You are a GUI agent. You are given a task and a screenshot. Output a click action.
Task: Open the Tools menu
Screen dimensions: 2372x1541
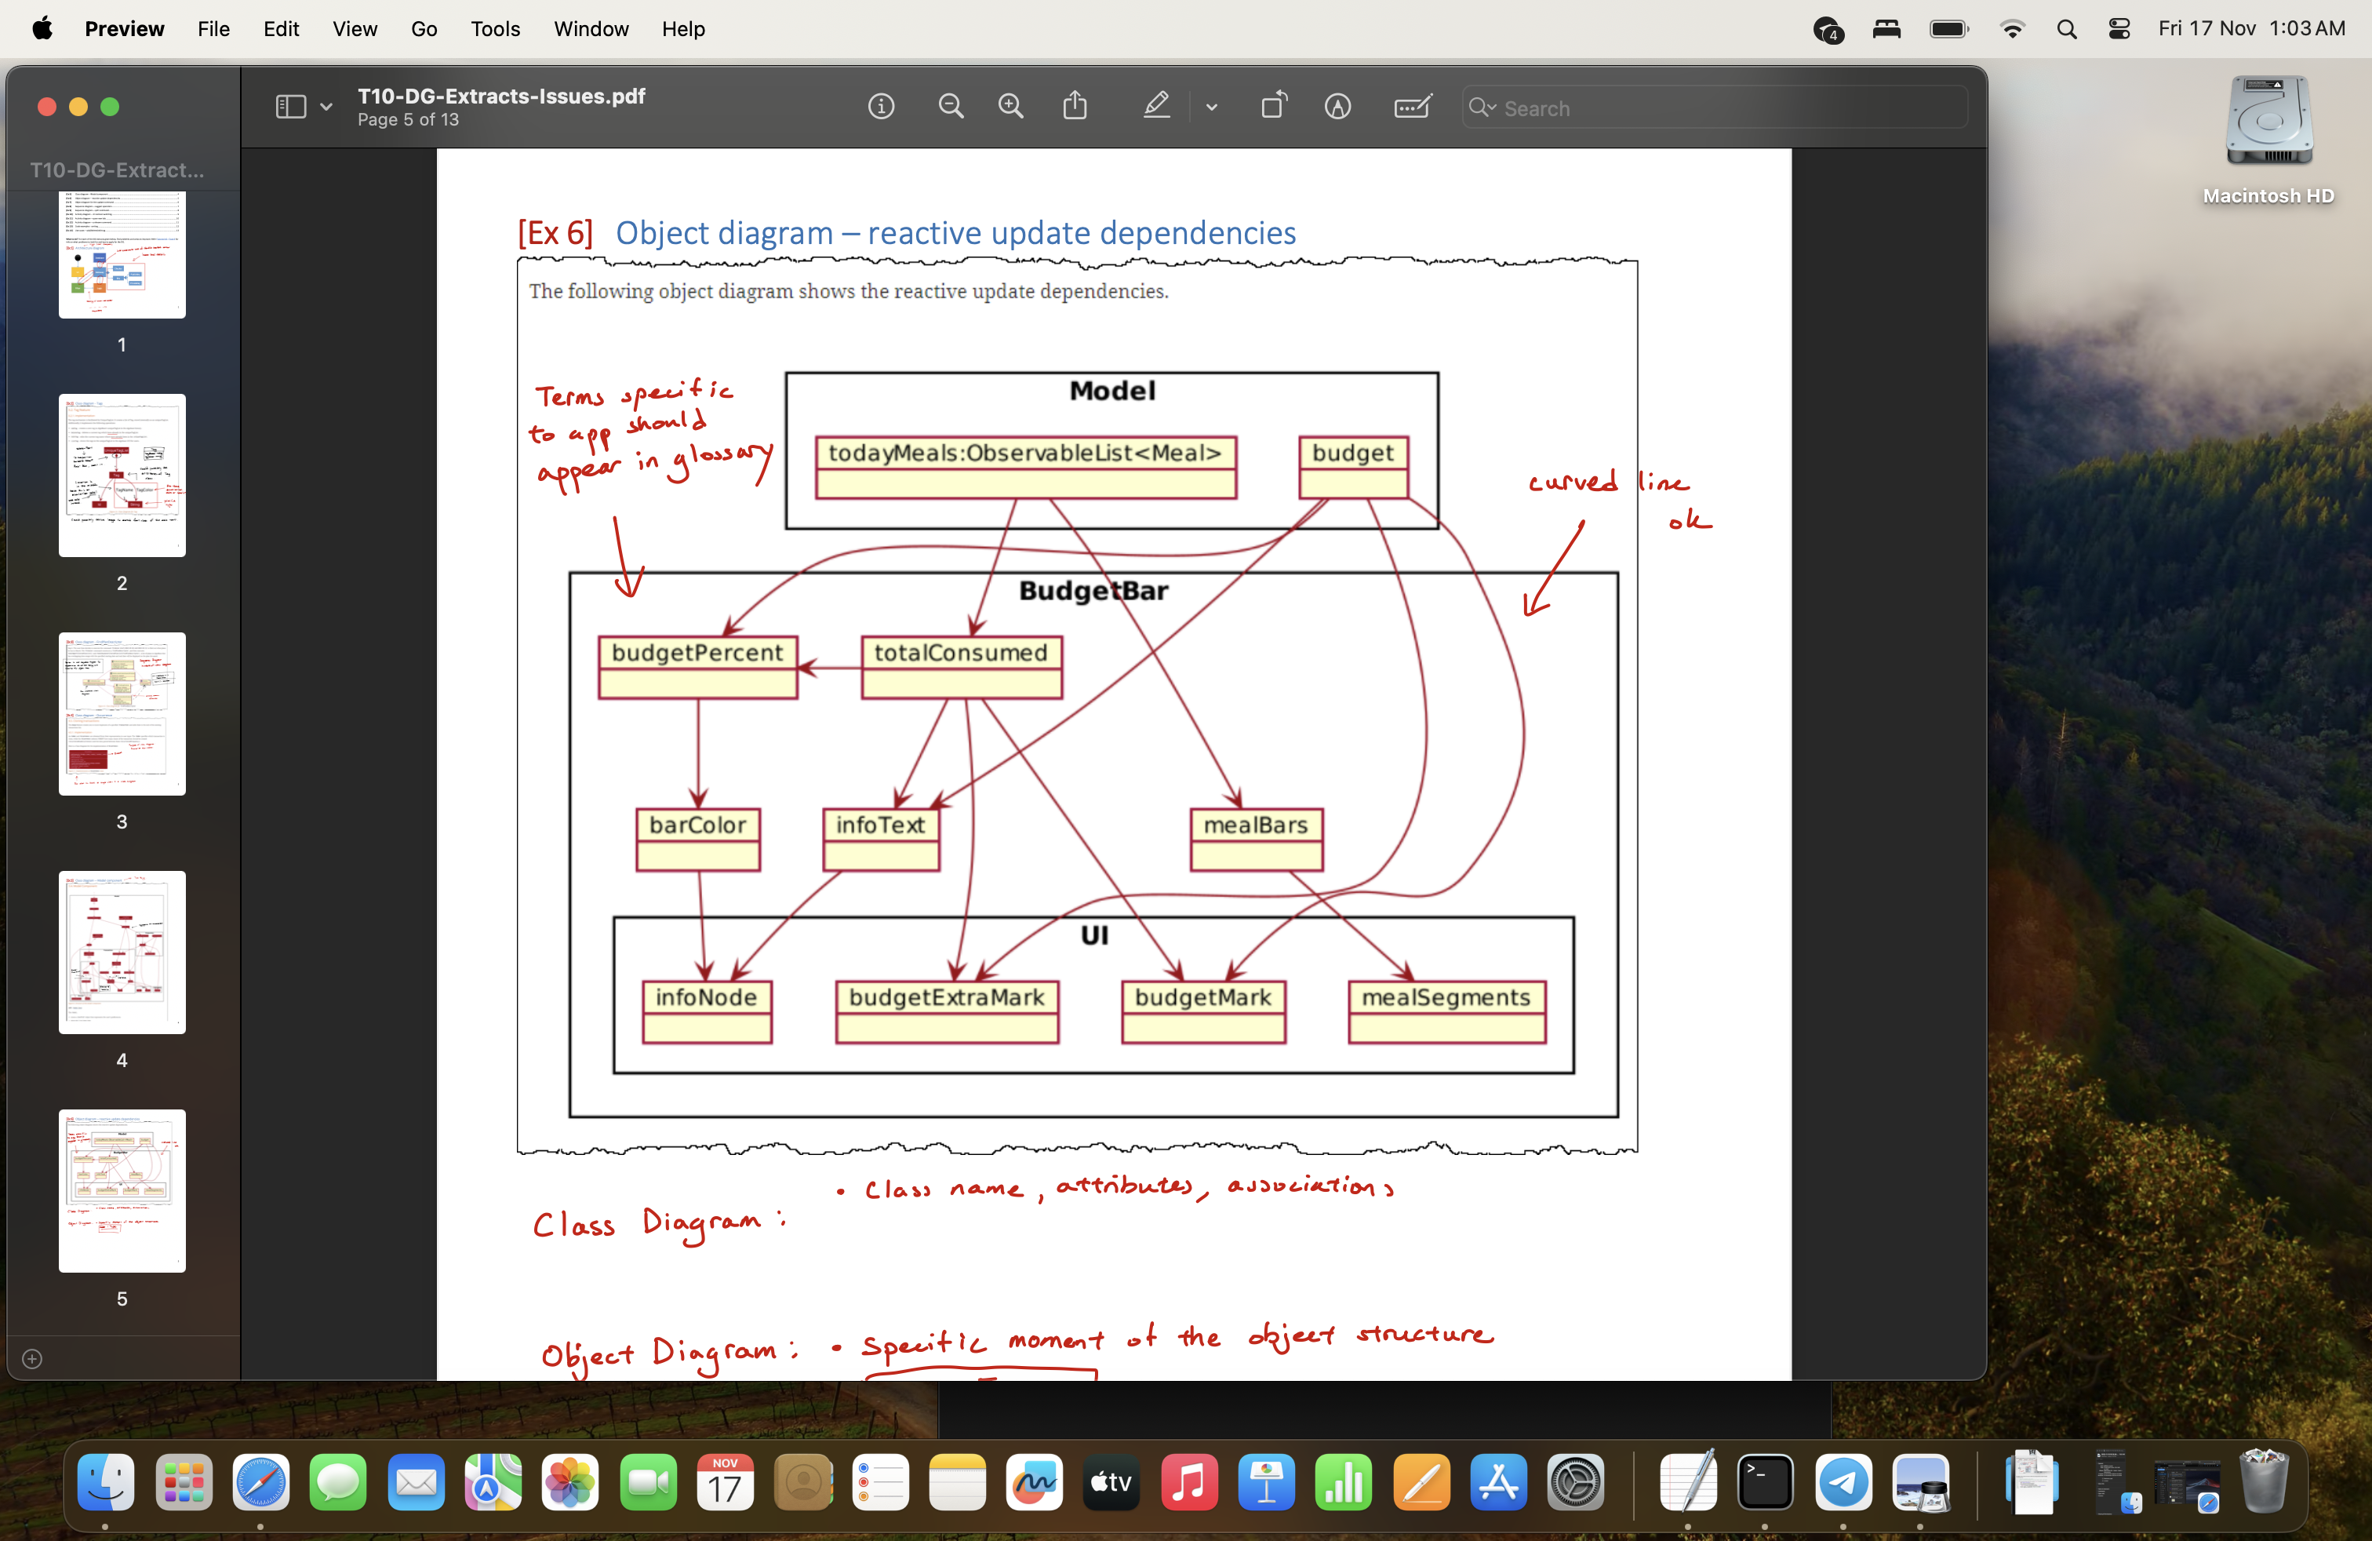(x=494, y=29)
